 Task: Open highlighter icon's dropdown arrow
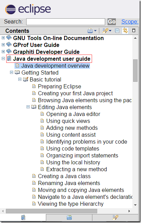(110, 31)
